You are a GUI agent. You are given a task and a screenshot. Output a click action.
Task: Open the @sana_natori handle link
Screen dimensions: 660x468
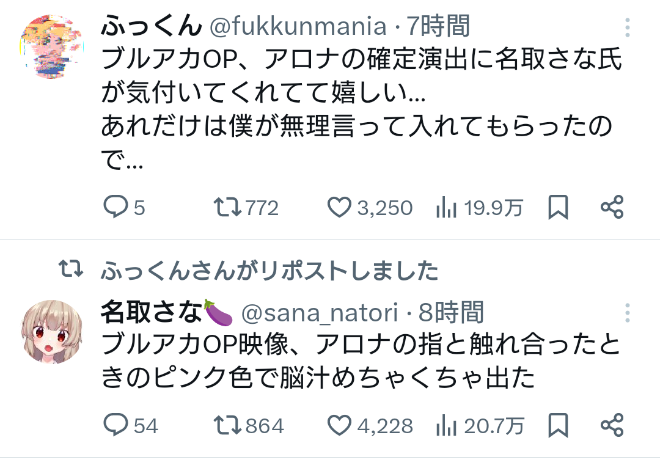321,313
